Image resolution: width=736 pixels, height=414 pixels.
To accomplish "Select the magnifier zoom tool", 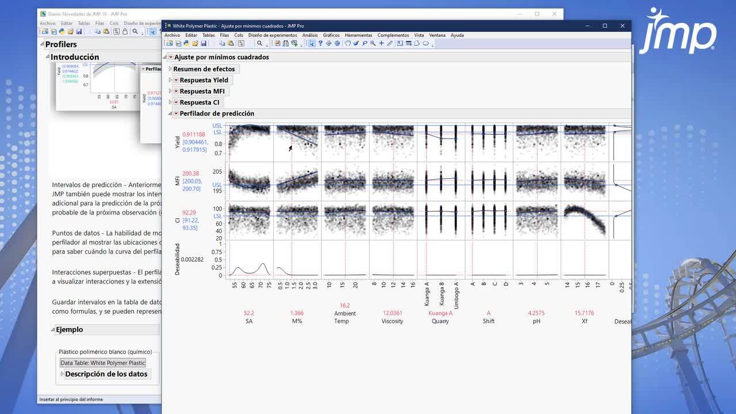I will [373, 44].
